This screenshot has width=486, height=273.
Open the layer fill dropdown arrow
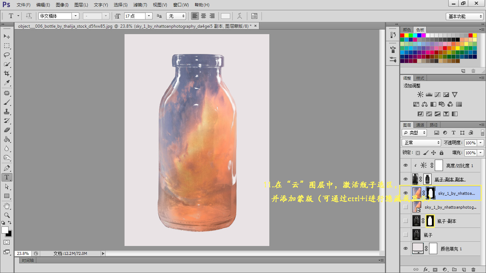point(481,153)
